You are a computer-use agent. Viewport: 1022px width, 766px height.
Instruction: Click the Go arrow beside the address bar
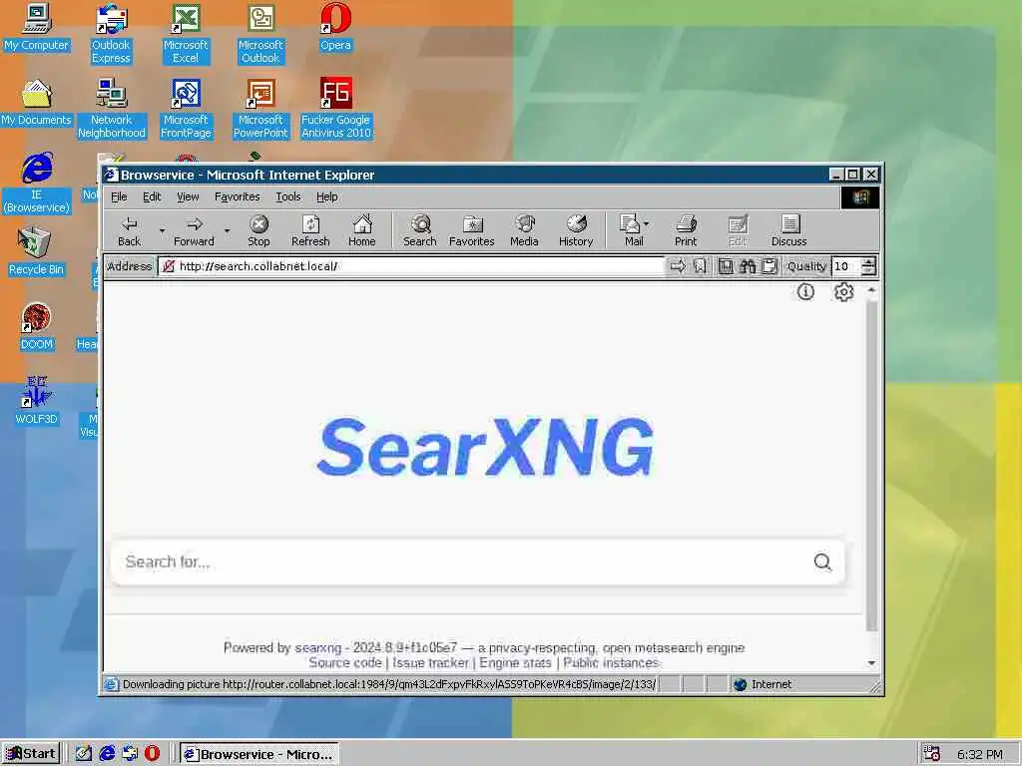click(x=678, y=265)
